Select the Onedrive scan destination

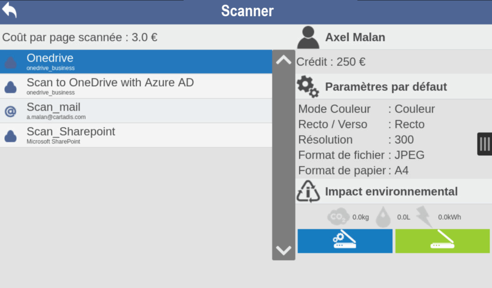tap(136, 62)
